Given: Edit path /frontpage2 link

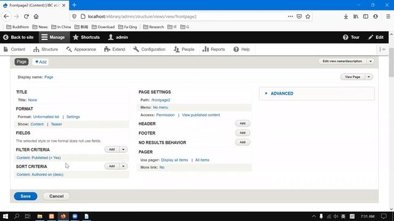Looking at the screenshot, I should (161, 100).
